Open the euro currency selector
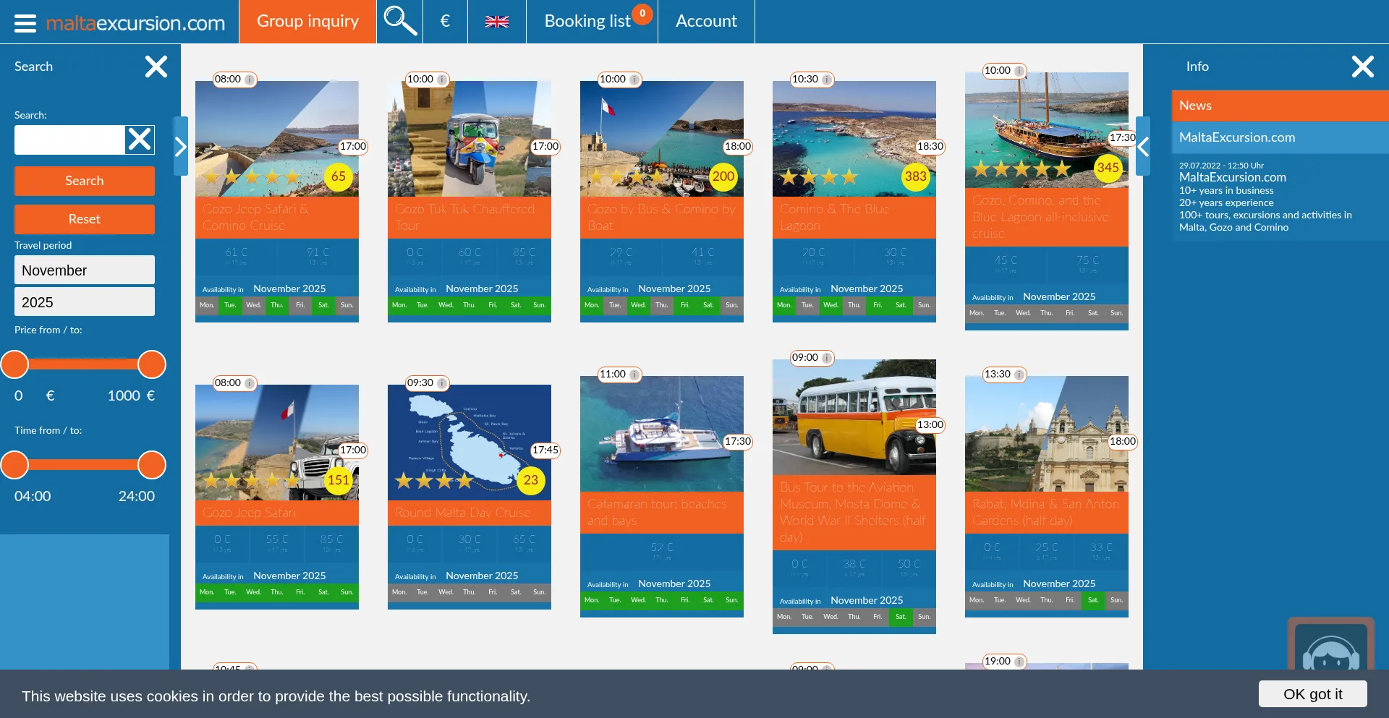Screen dimensions: 1389x718 [x=445, y=21]
